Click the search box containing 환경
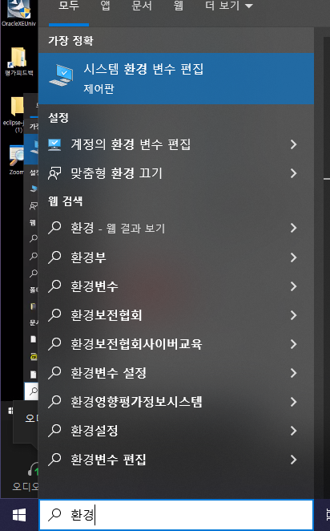This screenshot has width=330, height=531. [x=176, y=515]
